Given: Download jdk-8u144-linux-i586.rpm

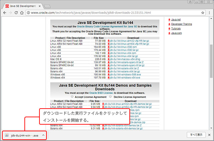Looking at the screenshot, I should tap(123, 47).
